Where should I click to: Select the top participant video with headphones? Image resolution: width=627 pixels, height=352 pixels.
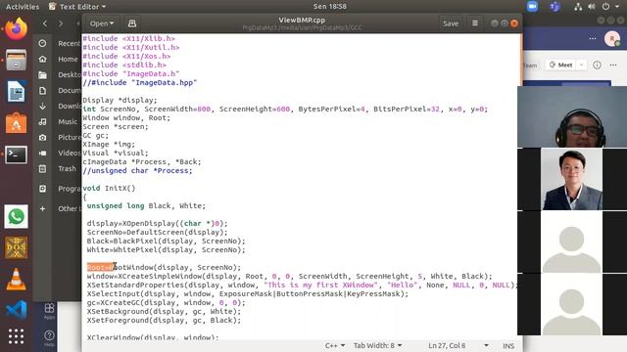click(x=572, y=117)
